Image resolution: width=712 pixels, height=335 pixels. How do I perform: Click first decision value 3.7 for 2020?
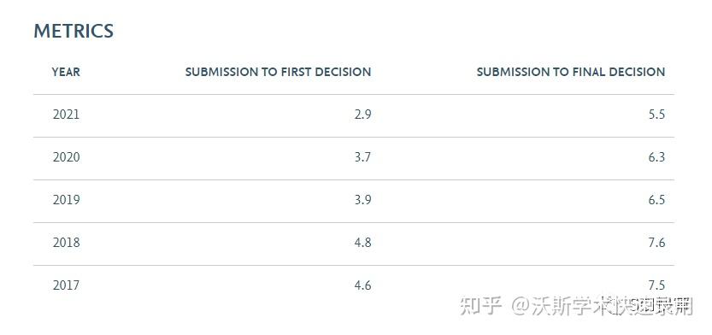tap(362, 157)
